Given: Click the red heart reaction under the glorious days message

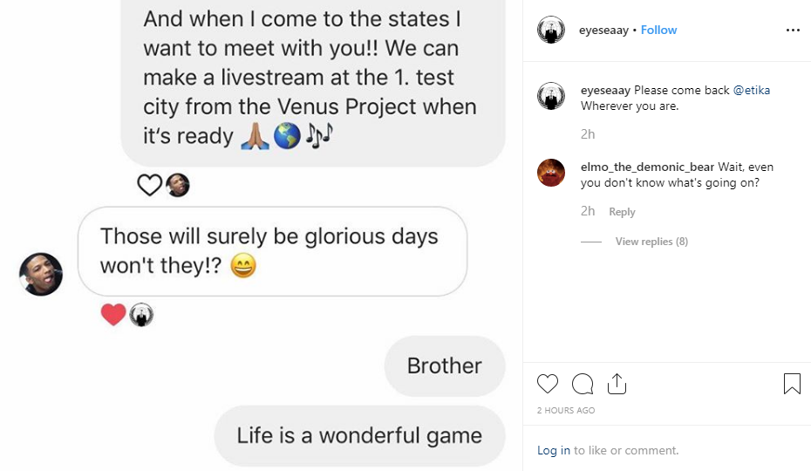Looking at the screenshot, I should tap(113, 314).
